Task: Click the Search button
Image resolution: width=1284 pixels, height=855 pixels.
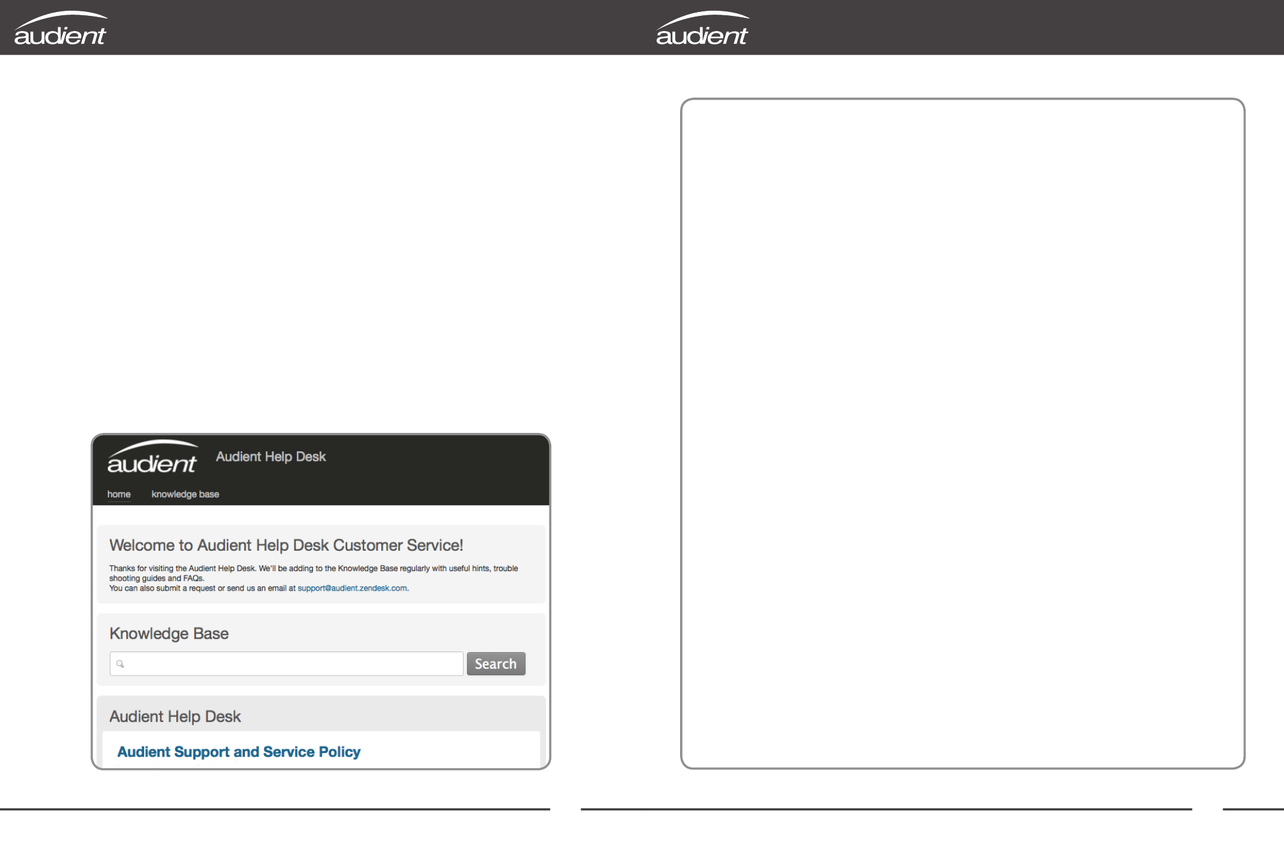Action: 496,664
